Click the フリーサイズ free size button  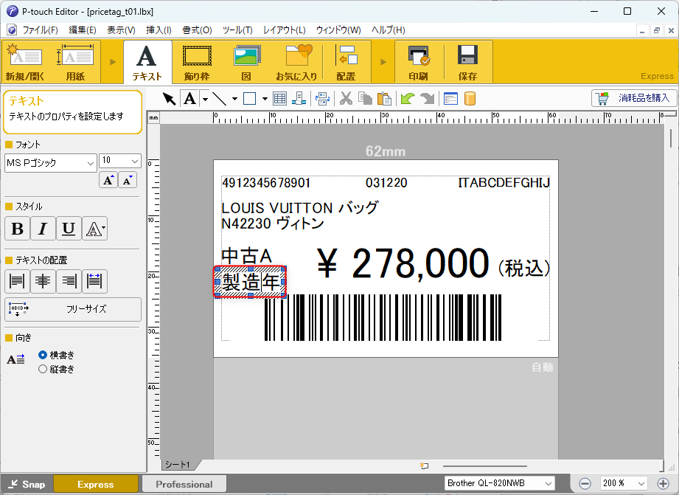coord(73,309)
